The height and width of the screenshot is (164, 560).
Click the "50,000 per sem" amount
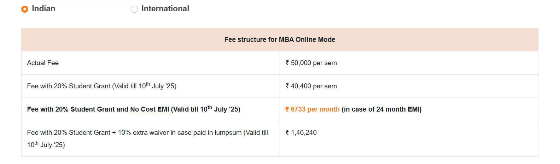point(314,63)
